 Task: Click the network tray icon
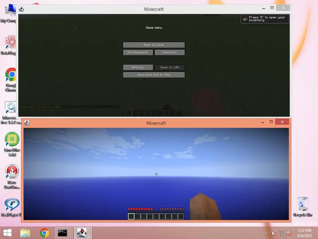click(281, 233)
